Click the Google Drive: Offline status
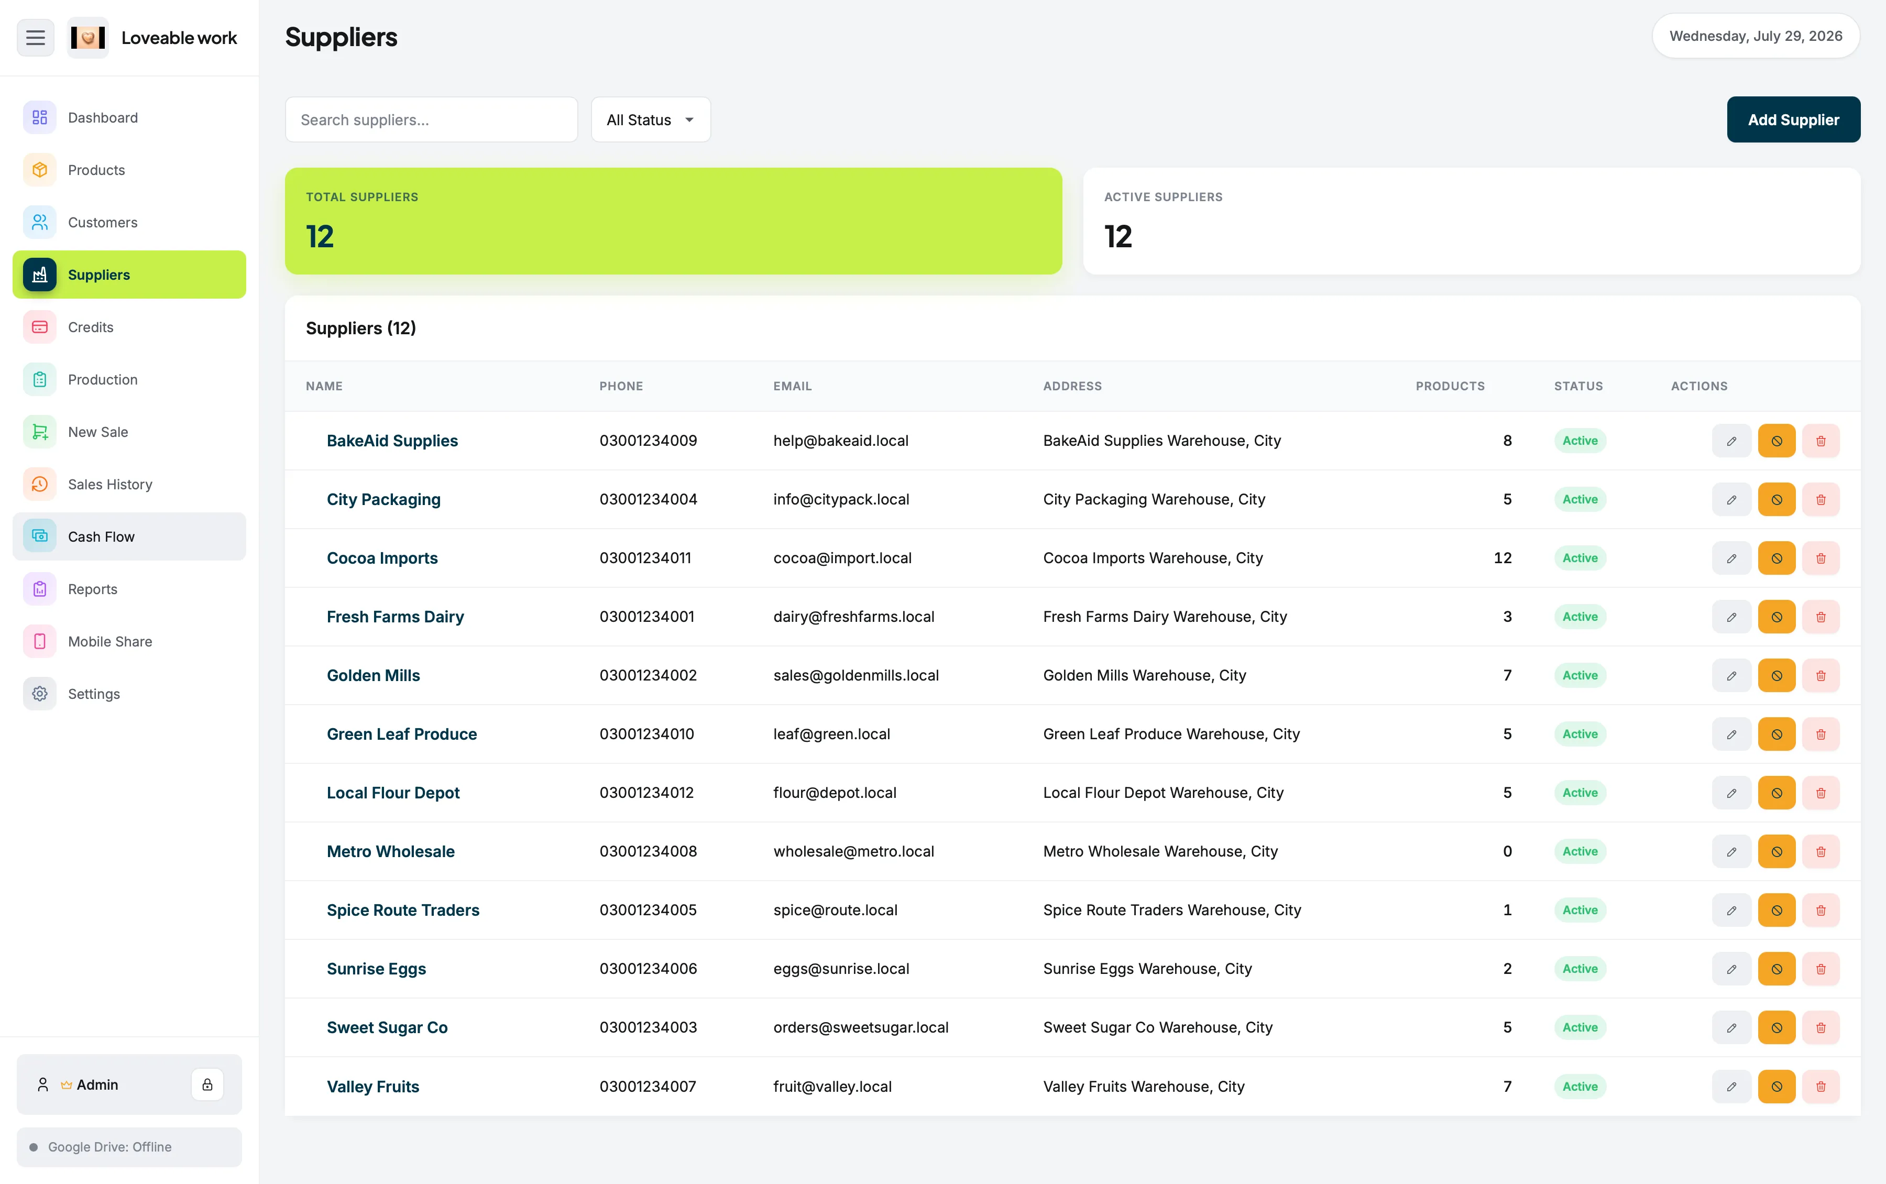 [129, 1147]
